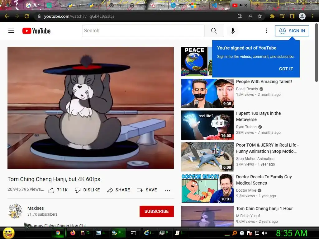319x239 pixels.
Task: Subscribe to Maxises channel
Action: pos(157,211)
